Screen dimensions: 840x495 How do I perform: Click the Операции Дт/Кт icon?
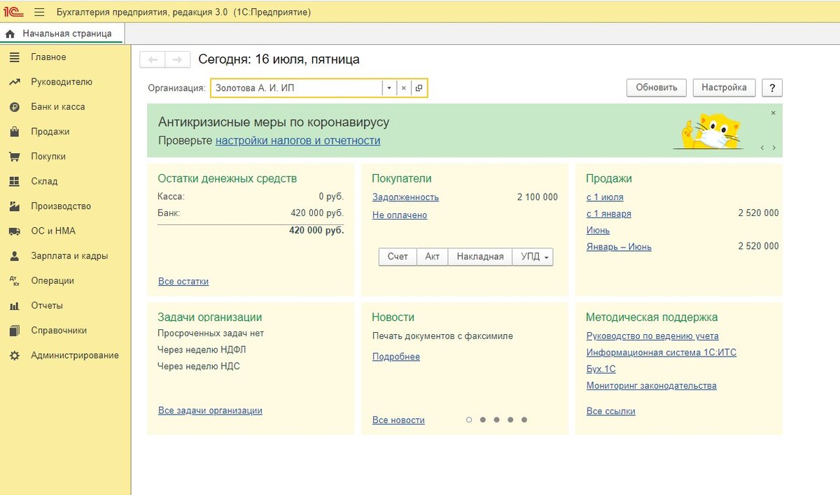(x=15, y=281)
